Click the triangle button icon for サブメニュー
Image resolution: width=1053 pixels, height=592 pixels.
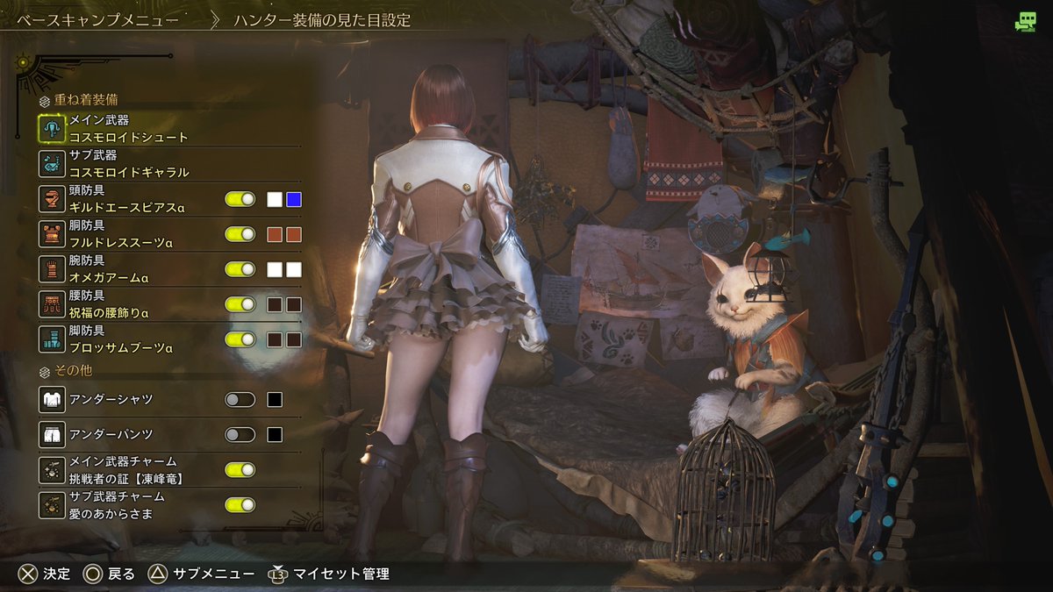[x=157, y=574]
